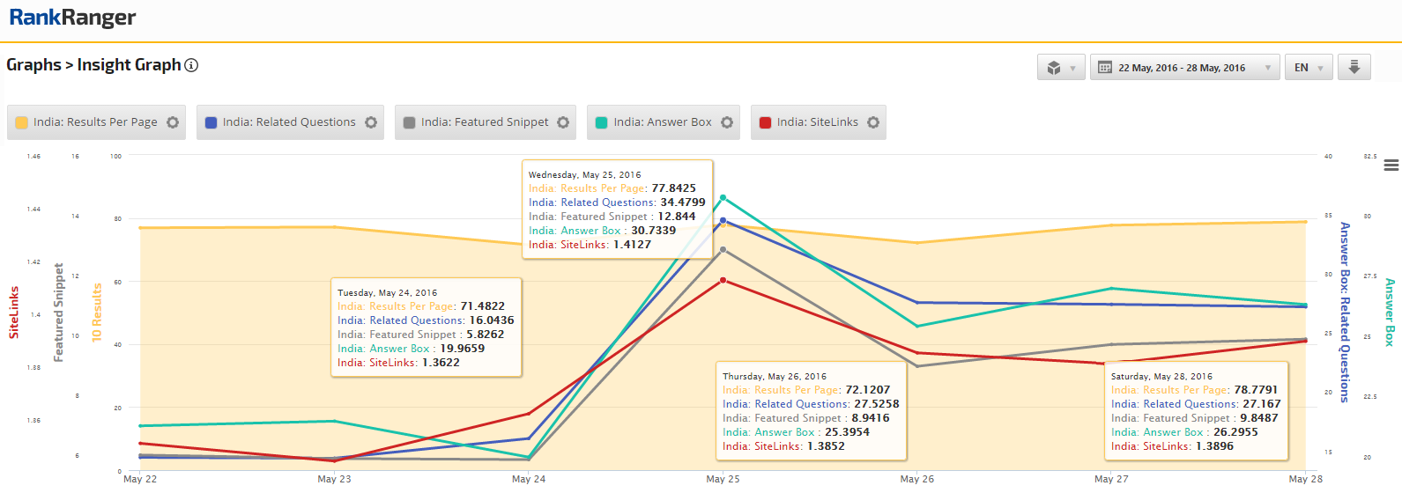This screenshot has width=1402, height=493.
Task: Click the India: Answer Box legend label
Action: [x=662, y=122]
